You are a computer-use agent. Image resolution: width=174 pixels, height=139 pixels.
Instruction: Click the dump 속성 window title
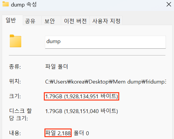click(24, 5)
